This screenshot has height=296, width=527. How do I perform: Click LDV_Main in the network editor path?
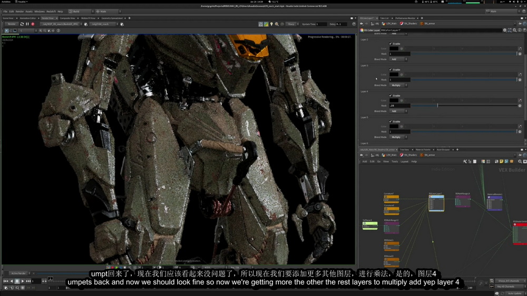pyautogui.click(x=389, y=155)
